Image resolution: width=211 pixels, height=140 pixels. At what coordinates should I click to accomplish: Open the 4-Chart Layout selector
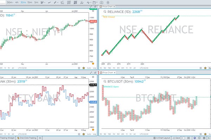tap(162, 138)
